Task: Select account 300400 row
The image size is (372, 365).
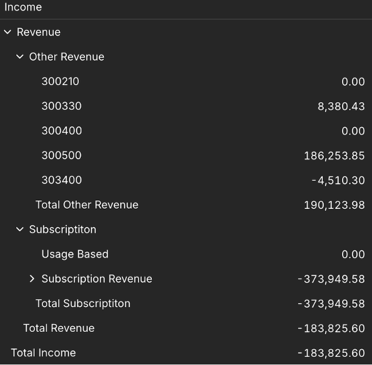Action: point(61,131)
